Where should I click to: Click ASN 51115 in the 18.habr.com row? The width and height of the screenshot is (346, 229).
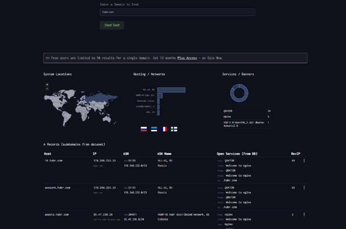click(132, 161)
